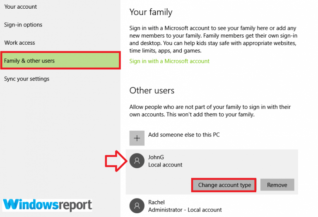This screenshot has width=318, height=217.
Task: Open the Work access section
Action: (x=20, y=43)
